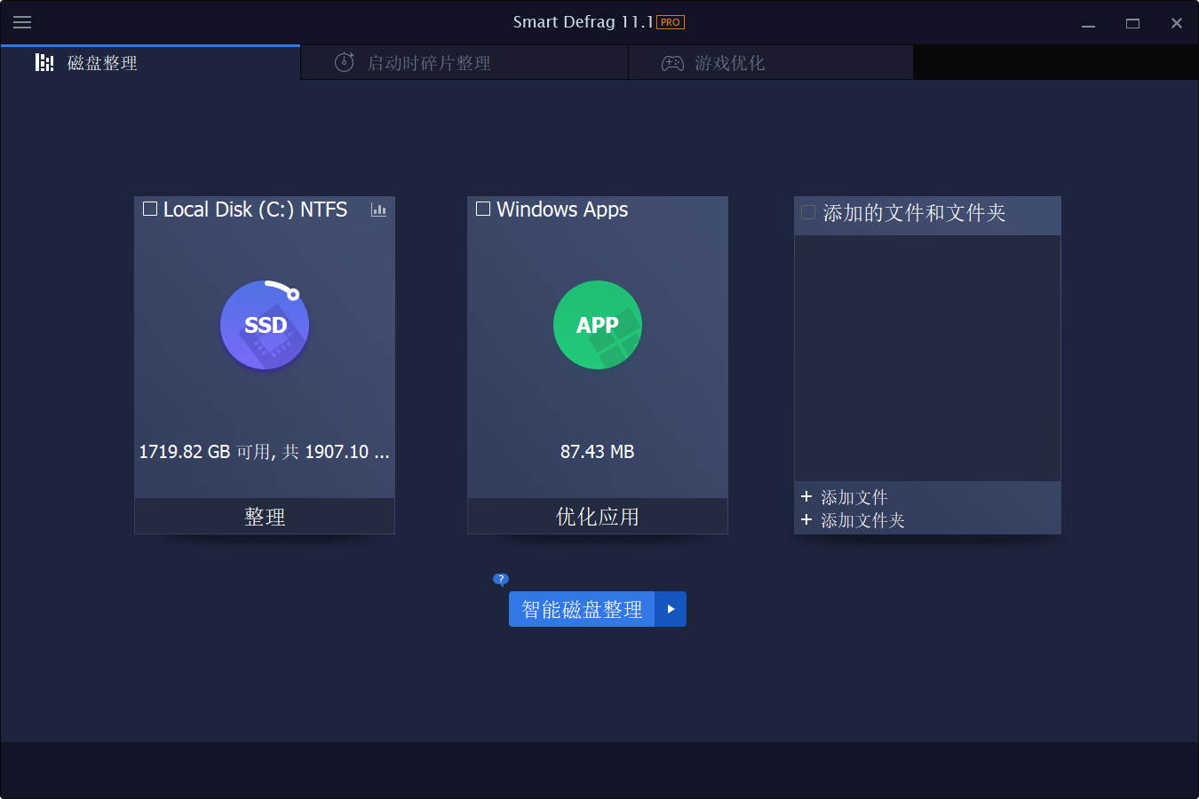Open the hamburger menu
The image size is (1199, 799).
[x=22, y=22]
